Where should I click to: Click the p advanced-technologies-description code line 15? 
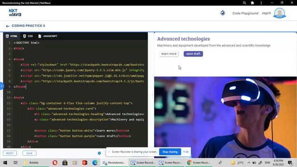89,120
